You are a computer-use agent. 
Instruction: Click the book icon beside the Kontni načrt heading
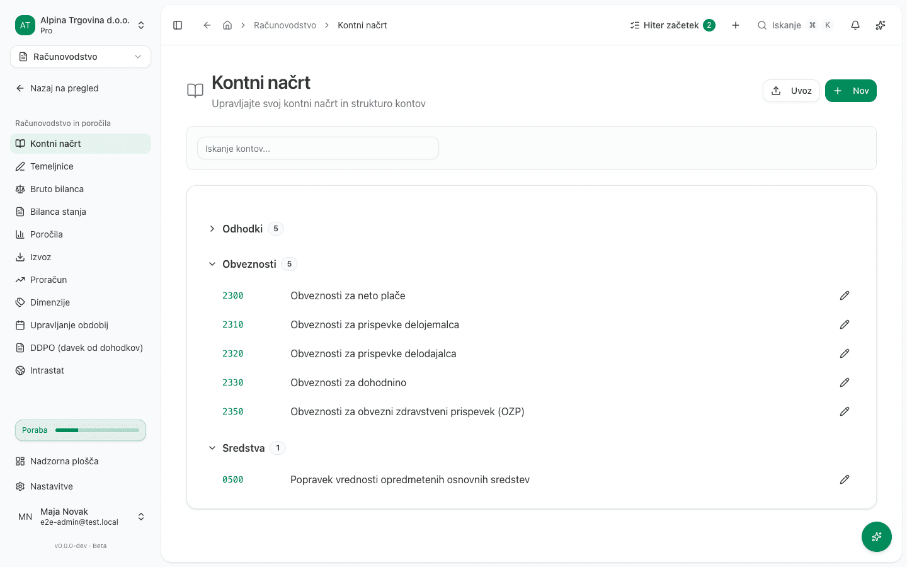pos(195,91)
